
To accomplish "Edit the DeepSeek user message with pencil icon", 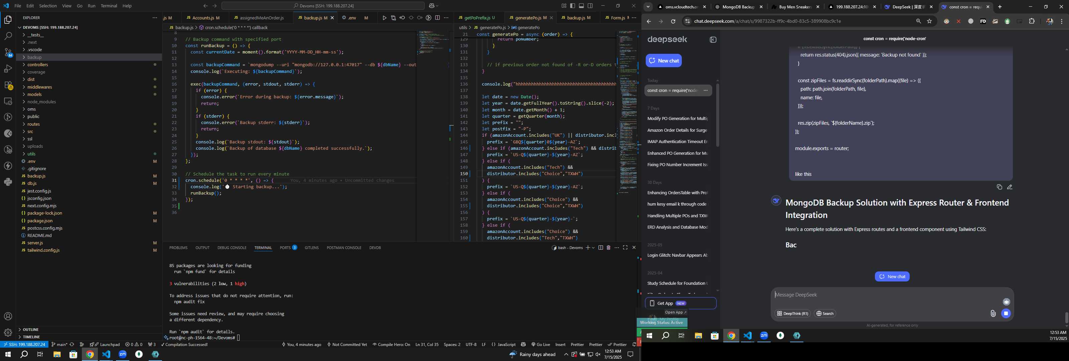I will click(1010, 187).
